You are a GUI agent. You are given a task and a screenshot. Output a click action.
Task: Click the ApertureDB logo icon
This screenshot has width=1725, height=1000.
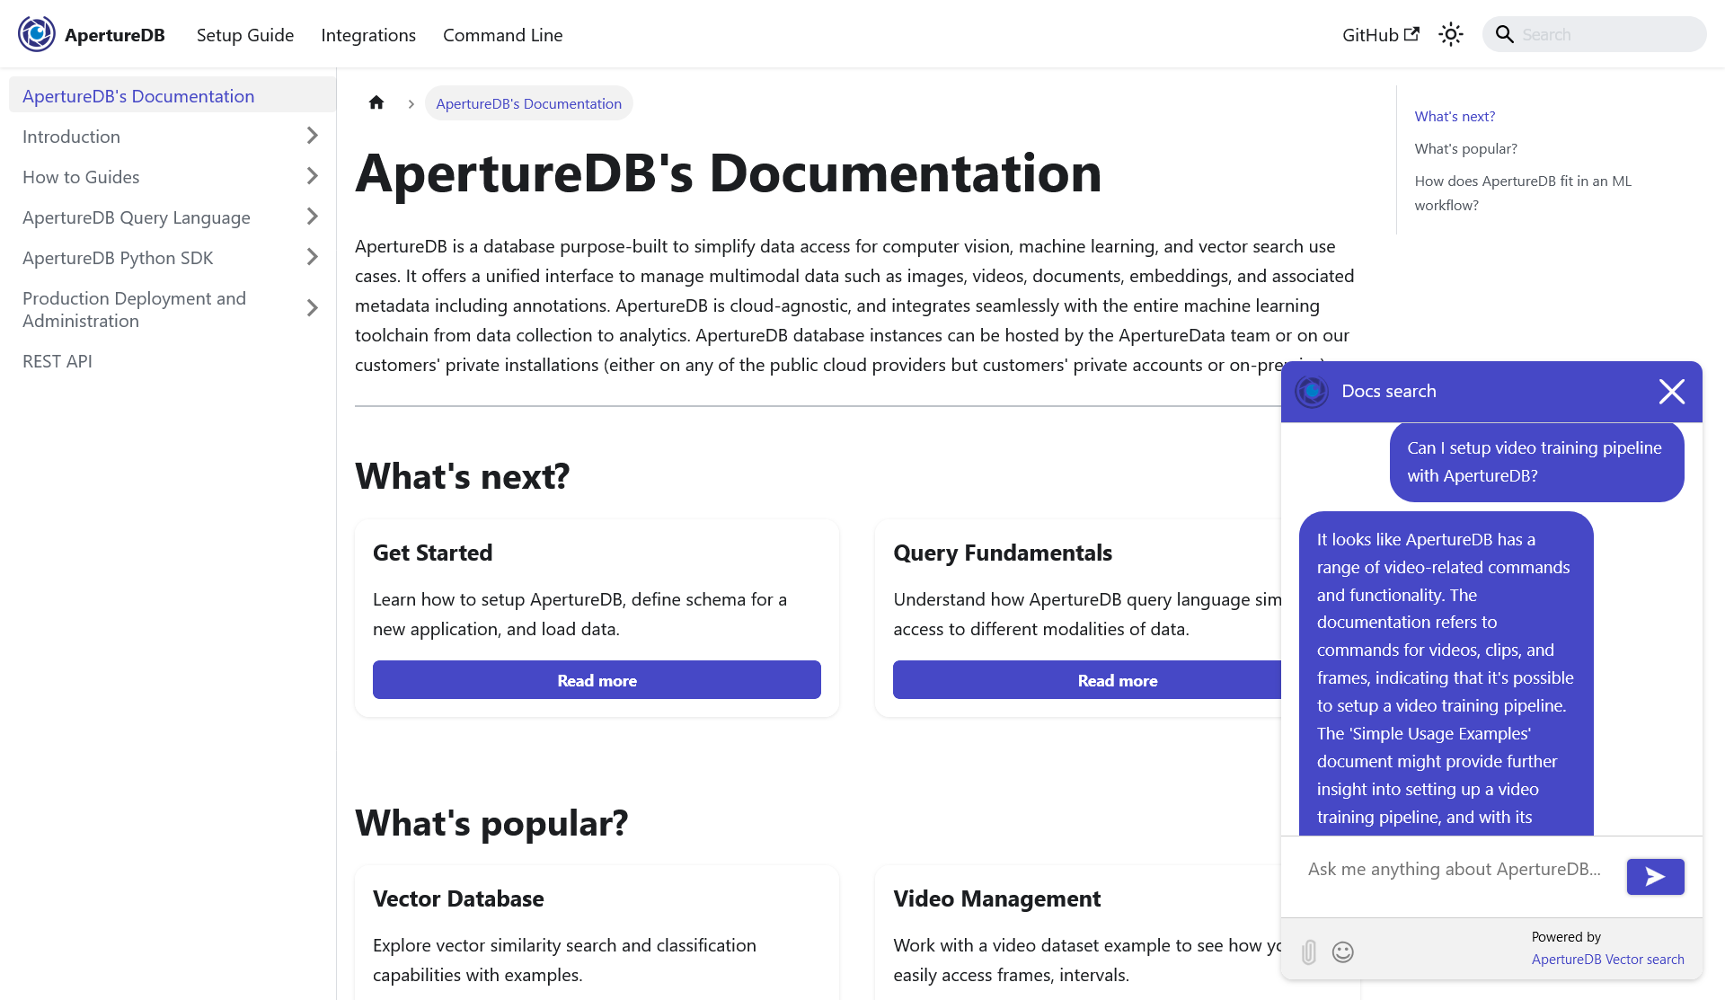point(37,34)
